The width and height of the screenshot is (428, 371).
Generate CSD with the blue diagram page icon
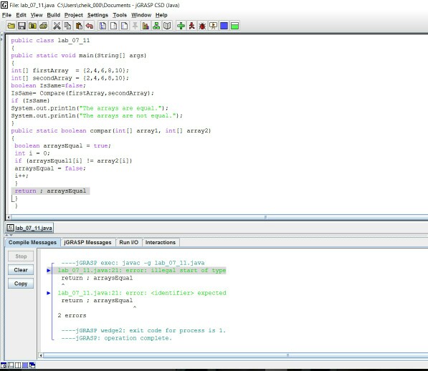pos(103,26)
